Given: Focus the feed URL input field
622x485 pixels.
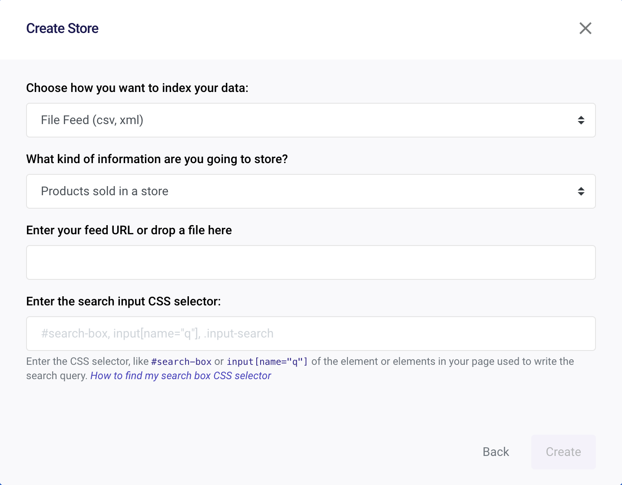Looking at the screenshot, I should [x=311, y=262].
